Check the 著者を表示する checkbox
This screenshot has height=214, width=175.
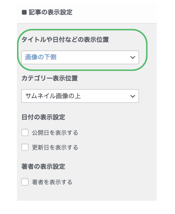(x=25, y=182)
